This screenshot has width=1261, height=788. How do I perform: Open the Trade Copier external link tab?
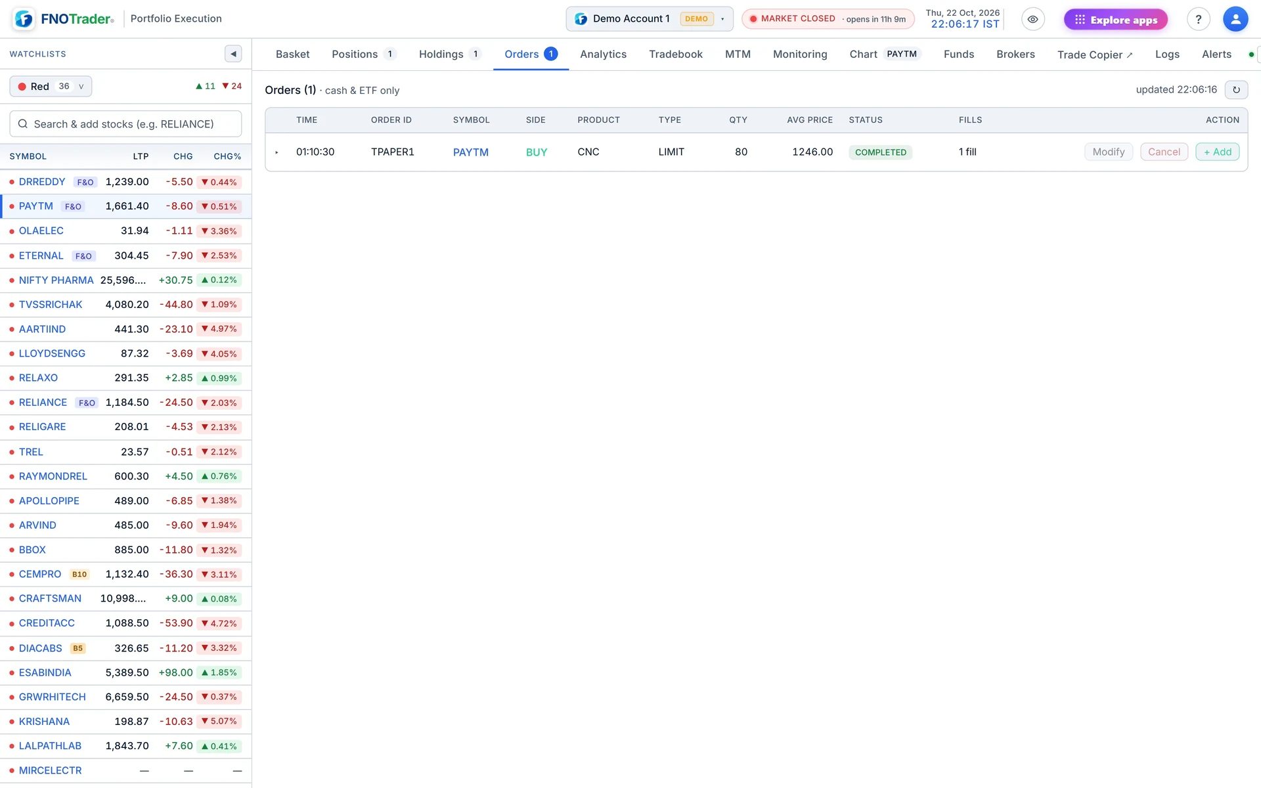(1095, 55)
